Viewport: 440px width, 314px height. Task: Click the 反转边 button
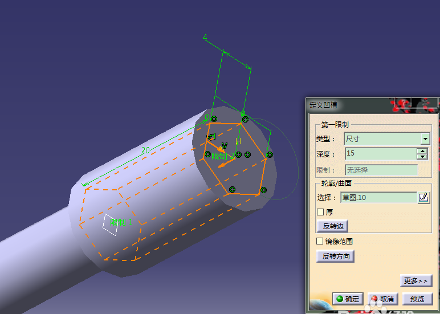[x=332, y=226]
